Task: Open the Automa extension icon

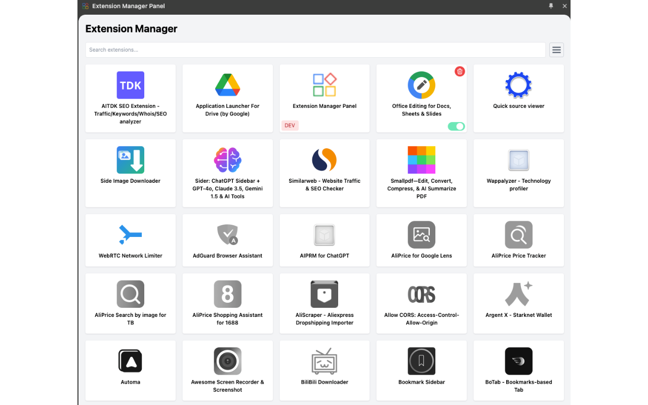Action: (131, 361)
